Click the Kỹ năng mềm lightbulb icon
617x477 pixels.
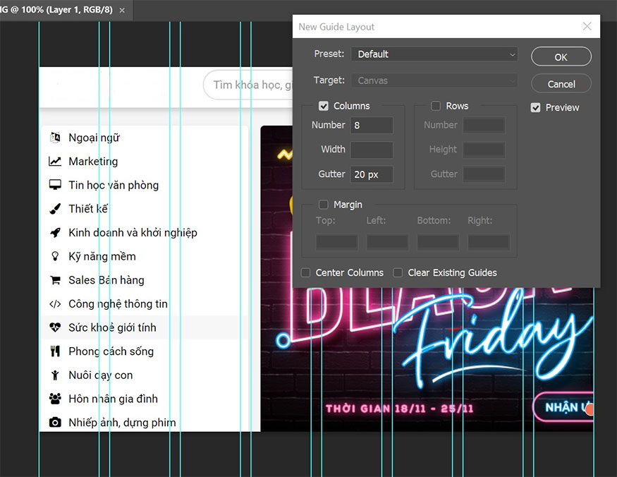56,256
